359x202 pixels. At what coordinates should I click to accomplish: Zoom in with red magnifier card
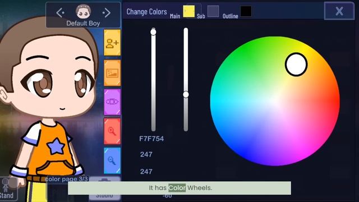pyautogui.click(x=112, y=131)
